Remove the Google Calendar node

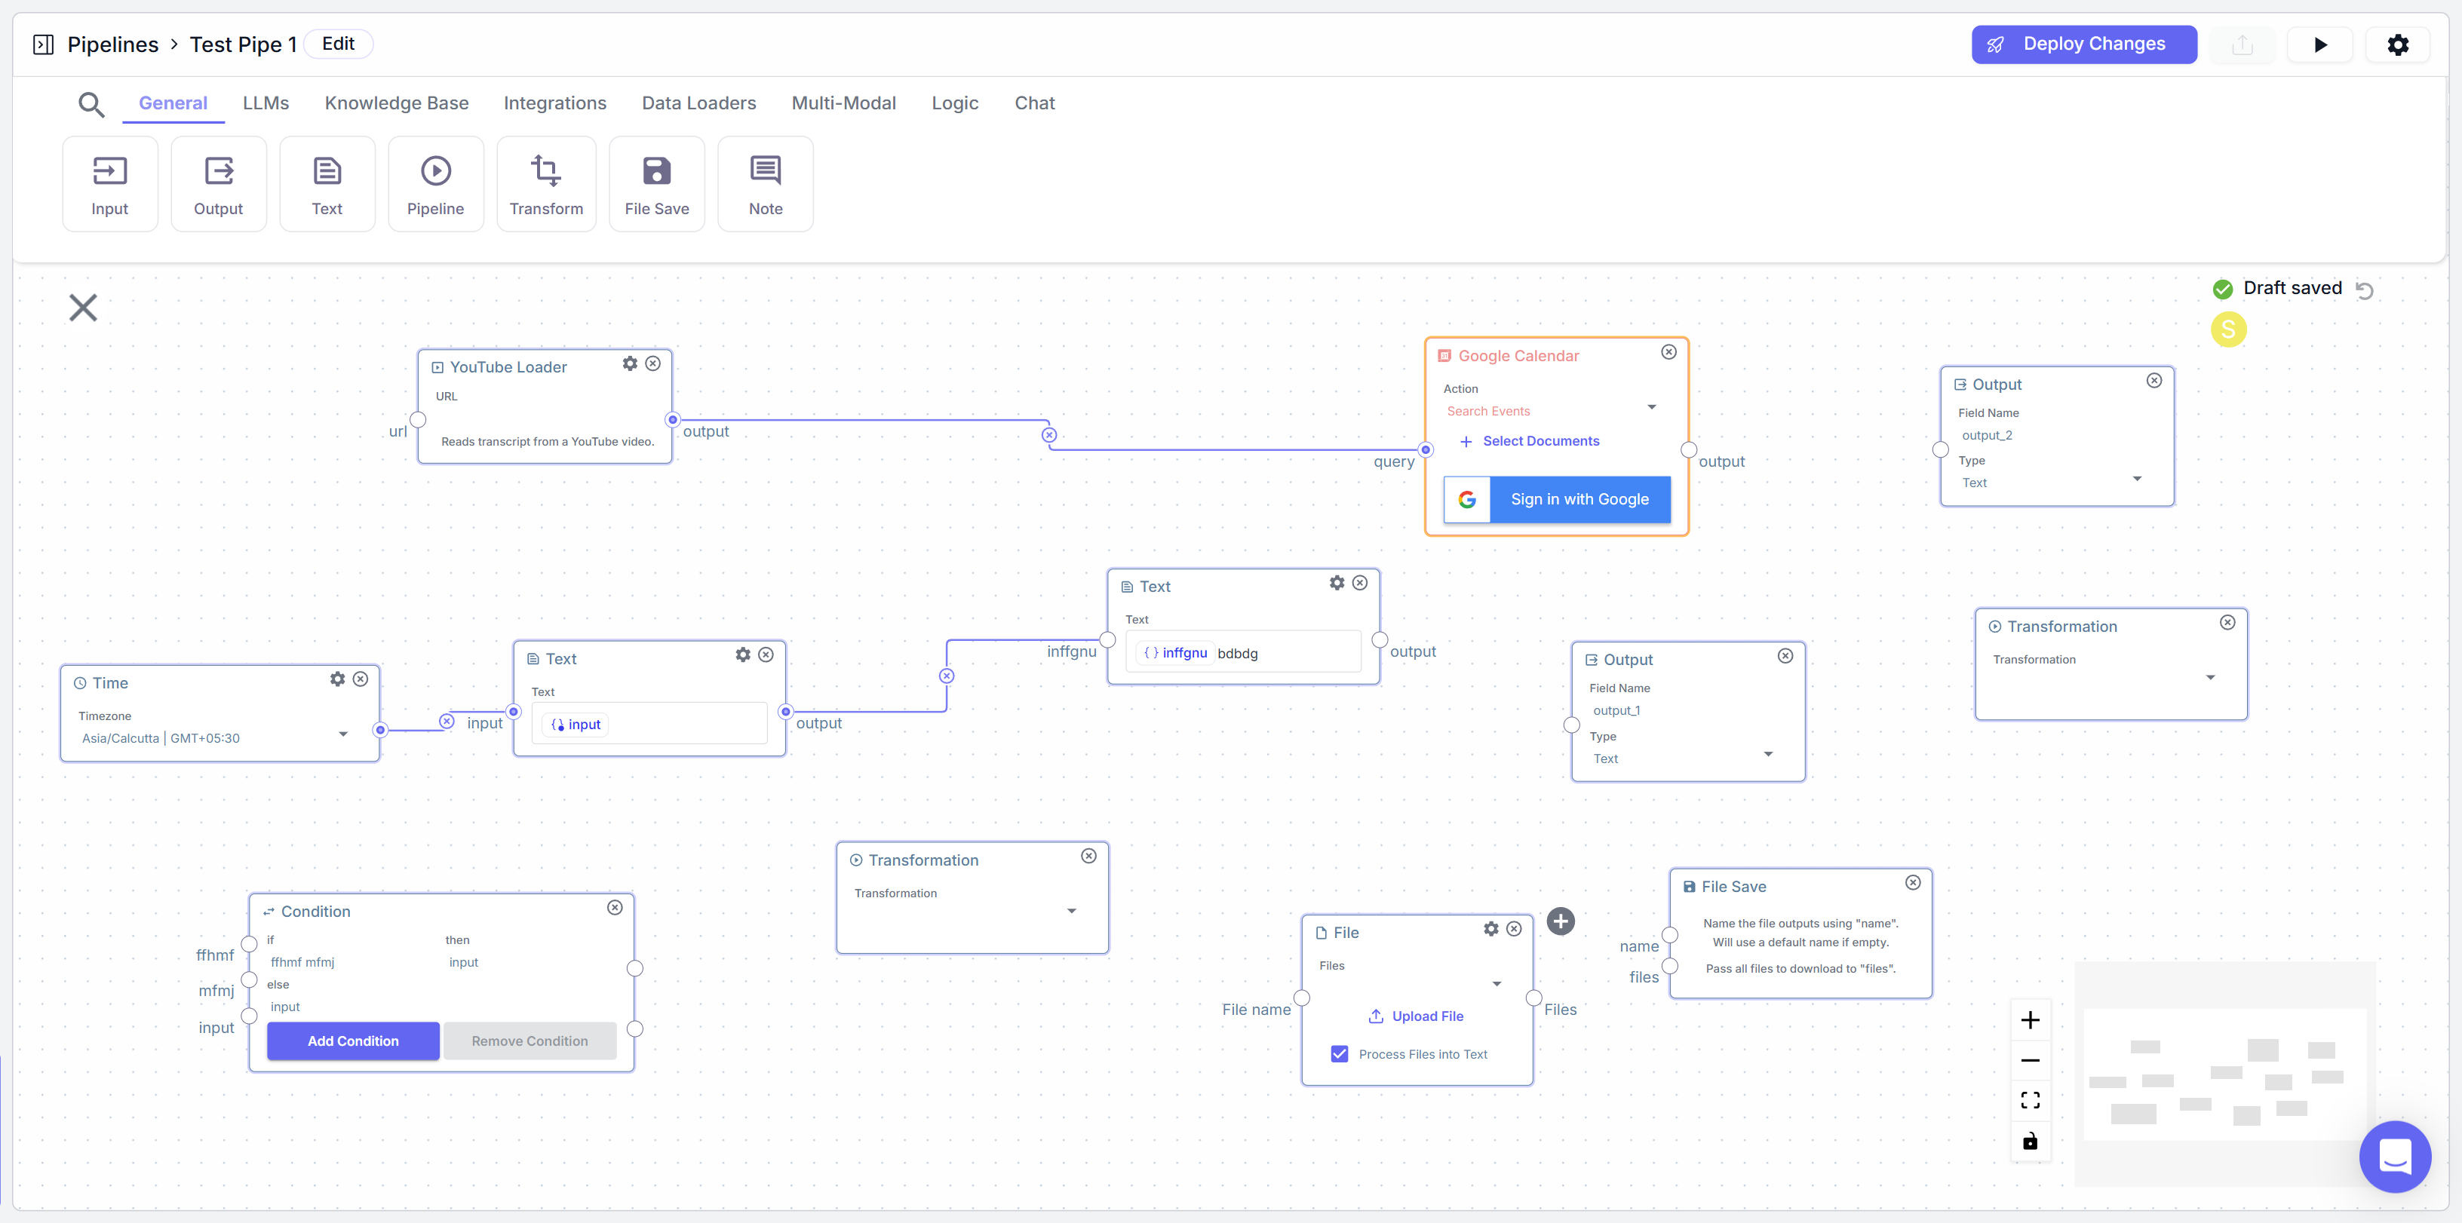coord(1668,353)
